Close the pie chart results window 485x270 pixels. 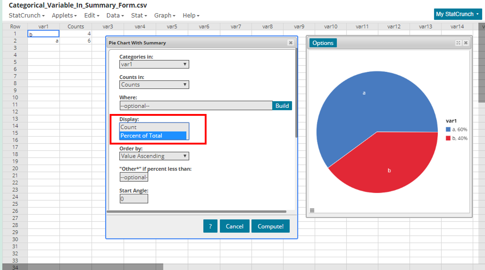tap(466, 43)
